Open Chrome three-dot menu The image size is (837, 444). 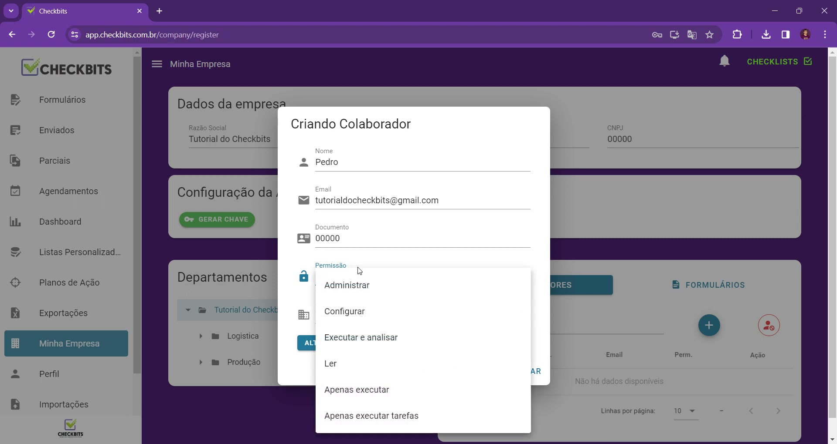tap(825, 34)
